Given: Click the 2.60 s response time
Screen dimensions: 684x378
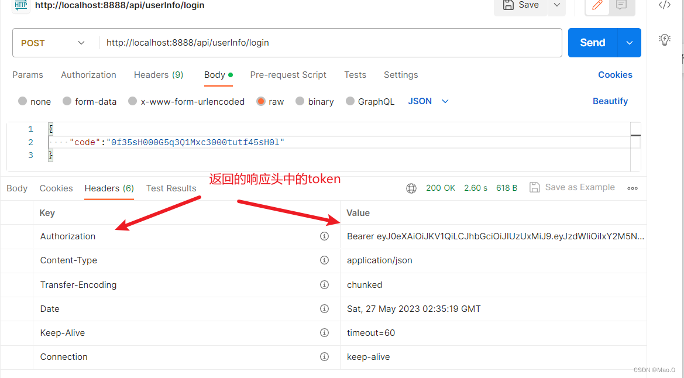Looking at the screenshot, I should 476,188.
